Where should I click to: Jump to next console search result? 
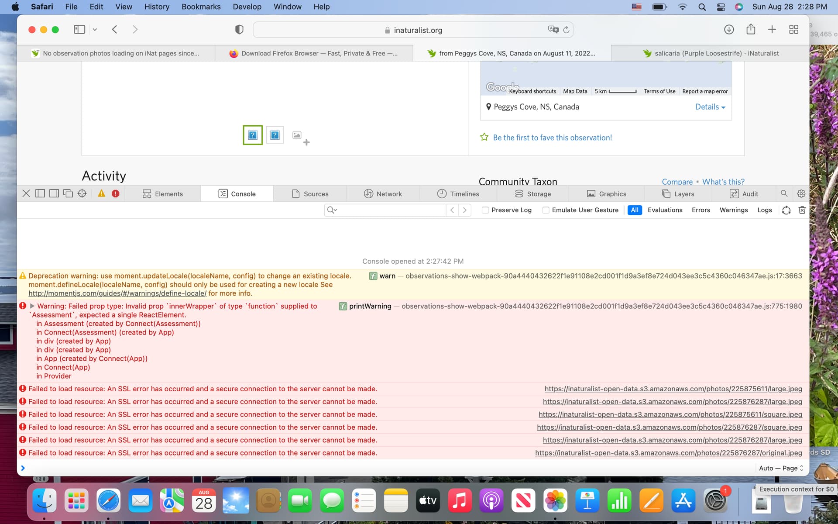point(465,210)
